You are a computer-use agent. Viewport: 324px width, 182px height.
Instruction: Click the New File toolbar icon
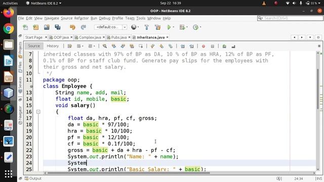click(25, 27)
